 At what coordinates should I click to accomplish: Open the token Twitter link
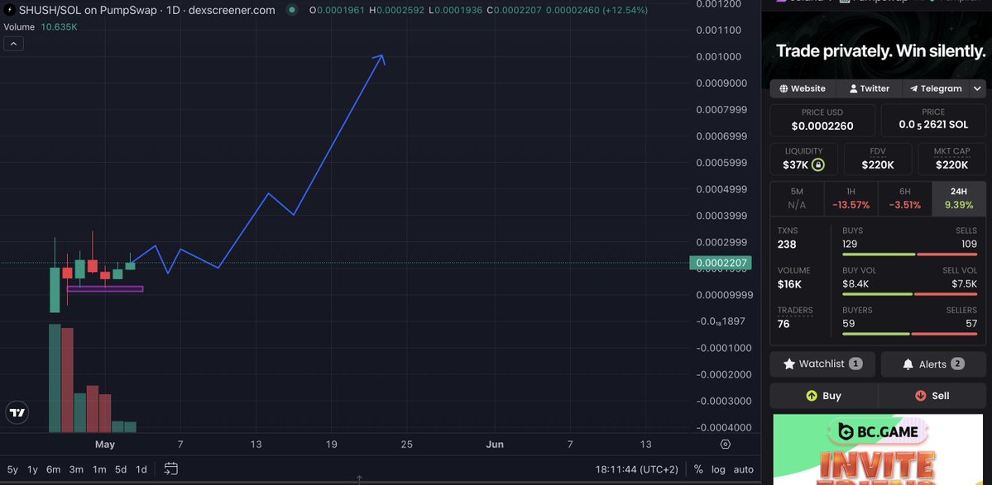click(870, 88)
